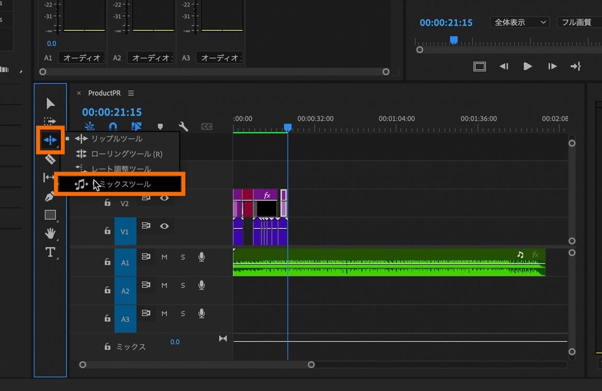Toggle V2 track lock

pyautogui.click(x=108, y=202)
